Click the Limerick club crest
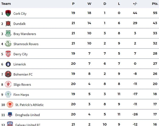Screen dimensions: 159x126 pos(8,64)
